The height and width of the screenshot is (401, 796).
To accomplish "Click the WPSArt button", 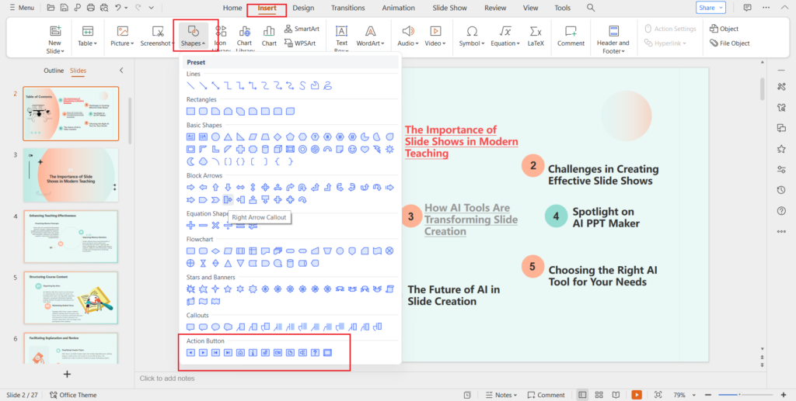I will point(301,43).
